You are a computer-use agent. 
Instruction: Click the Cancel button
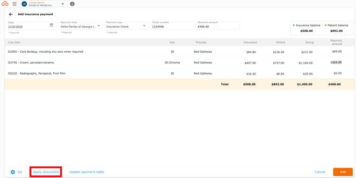point(320,172)
